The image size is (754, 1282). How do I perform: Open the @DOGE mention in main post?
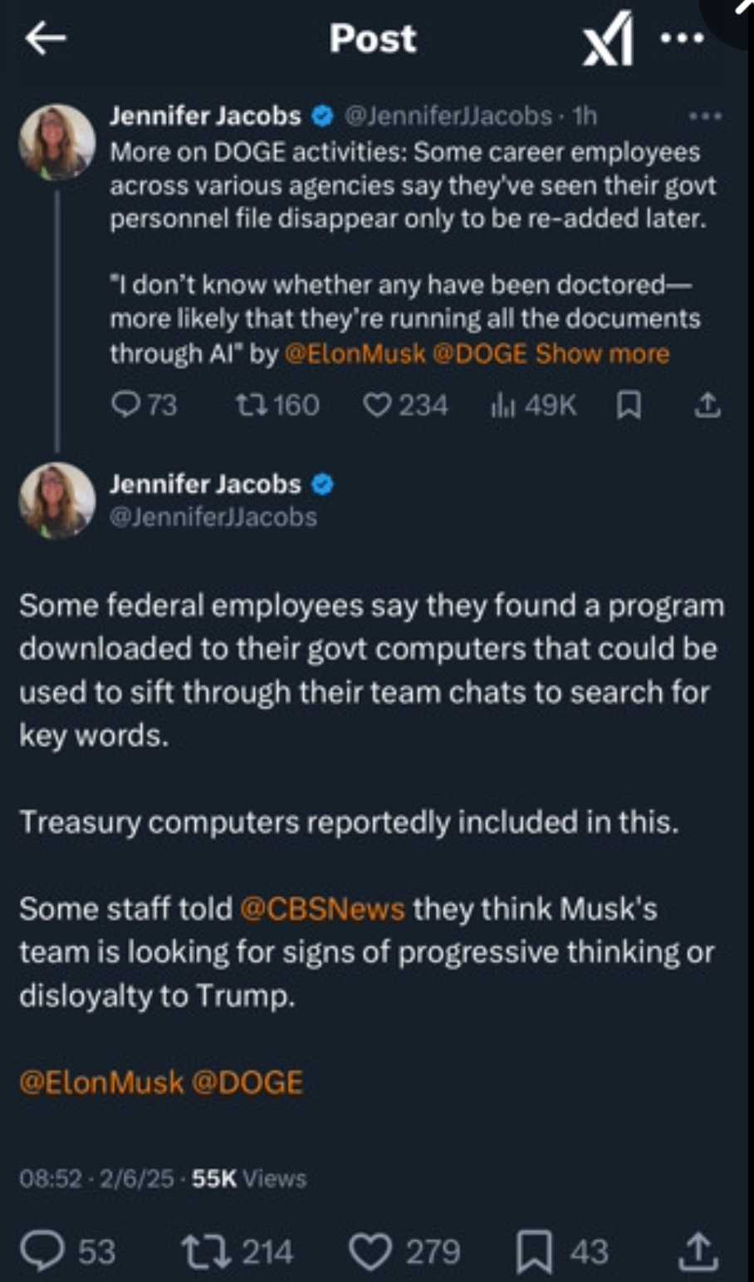click(x=247, y=1083)
